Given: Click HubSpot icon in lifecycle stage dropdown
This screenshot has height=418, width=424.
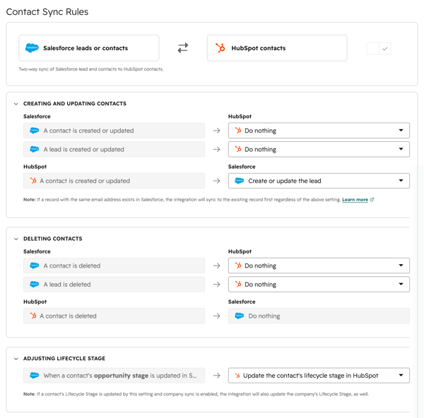Looking at the screenshot, I should (x=237, y=376).
